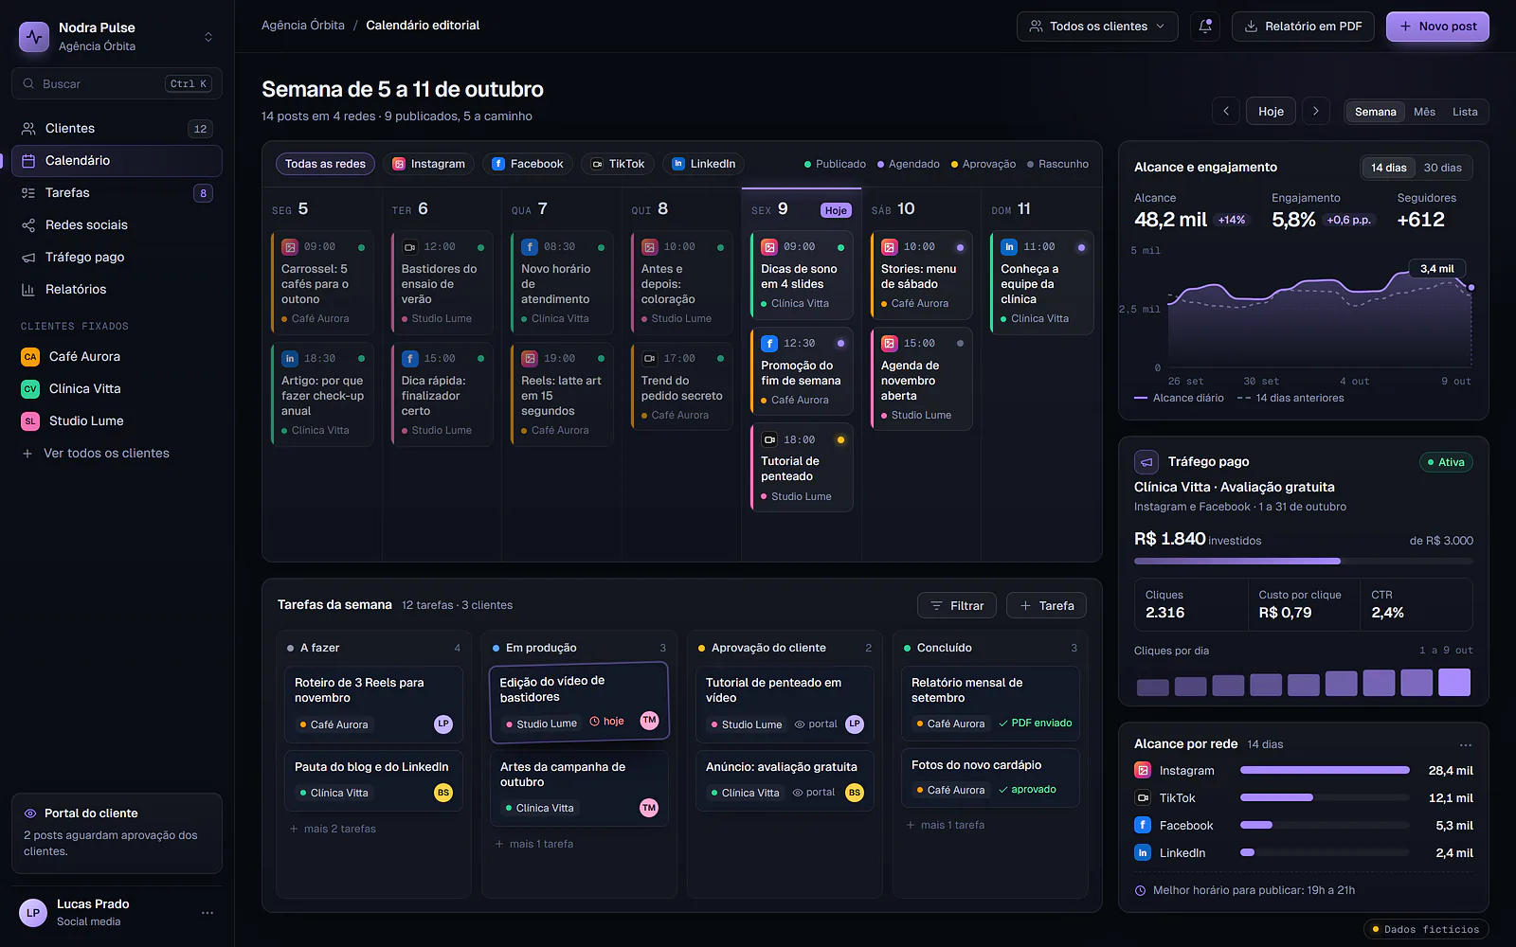Click the Filtrar button in tasks

957,606
